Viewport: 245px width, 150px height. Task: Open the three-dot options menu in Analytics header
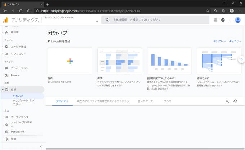pyautogui.click(x=230, y=20)
